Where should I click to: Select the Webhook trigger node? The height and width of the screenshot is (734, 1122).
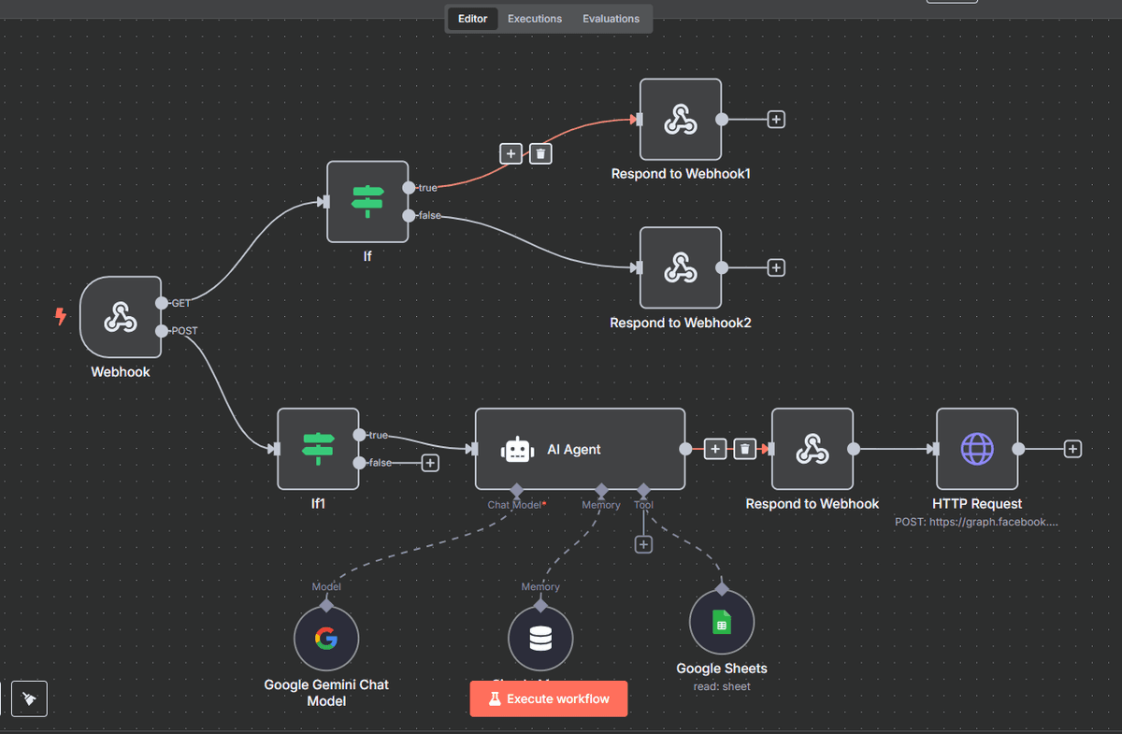(x=121, y=317)
